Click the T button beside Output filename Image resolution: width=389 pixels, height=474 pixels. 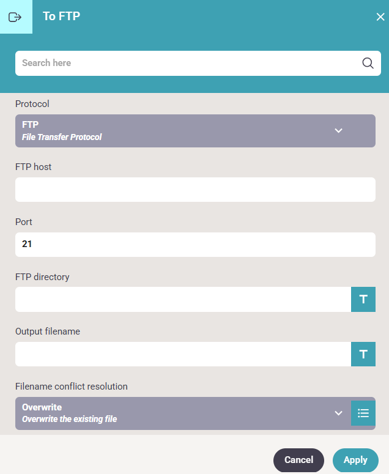click(x=363, y=354)
